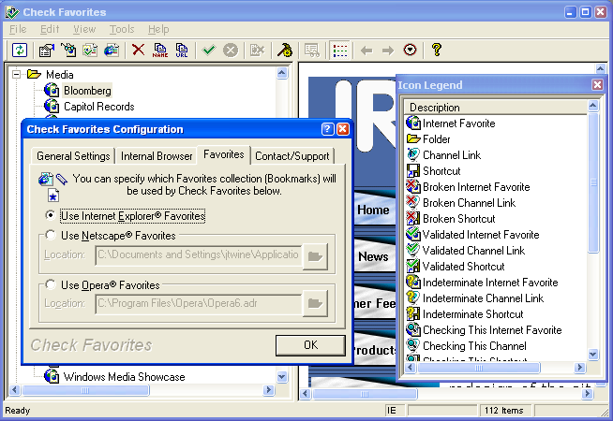The image size is (613, 421).
Task: Click the Home link on the web page
Action: coord(373,210)
